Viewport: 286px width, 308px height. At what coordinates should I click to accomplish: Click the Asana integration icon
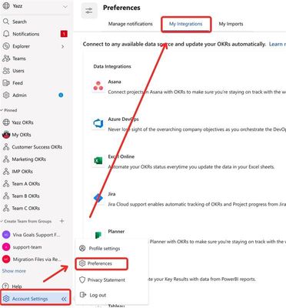[x=98, y=86]
